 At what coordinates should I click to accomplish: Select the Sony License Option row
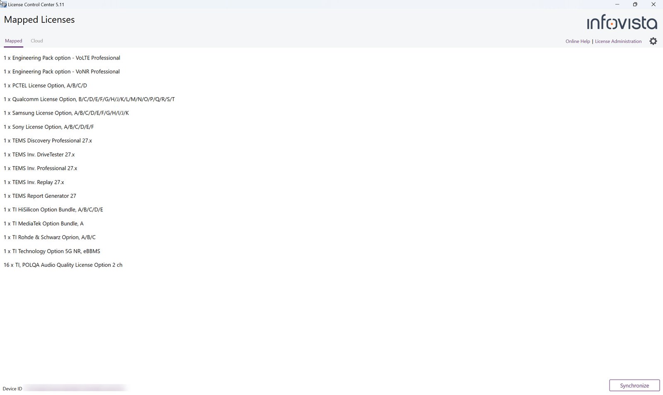(x=48, y=127)
